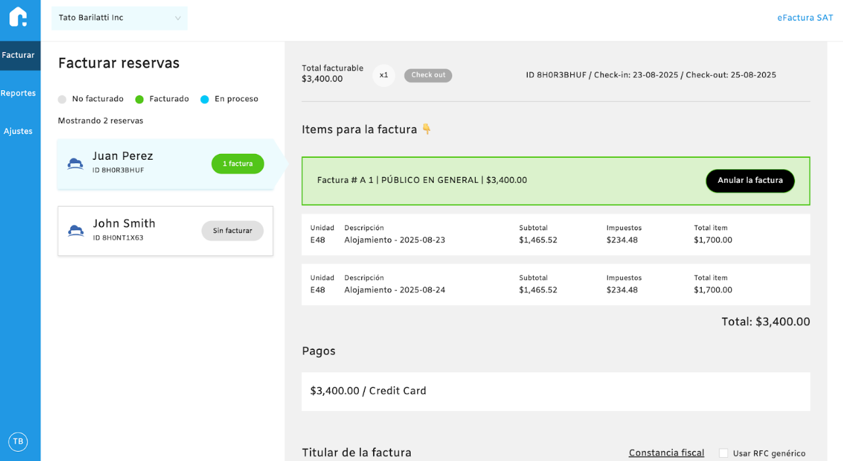Screen dimensions: 843x461
Task: Click John Smith's guest bed icon
Action: (76, 231)
